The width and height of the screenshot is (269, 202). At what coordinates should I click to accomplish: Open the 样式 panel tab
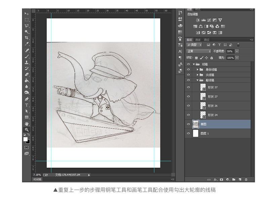click(198, 9)
